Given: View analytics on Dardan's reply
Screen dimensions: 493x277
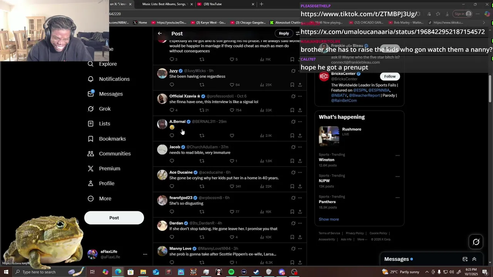Looking at the screenshot, I should pos(266,237).
